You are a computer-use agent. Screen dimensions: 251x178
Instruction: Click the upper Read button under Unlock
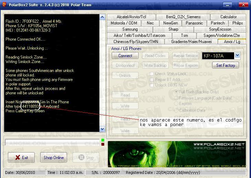pos(125,95)
